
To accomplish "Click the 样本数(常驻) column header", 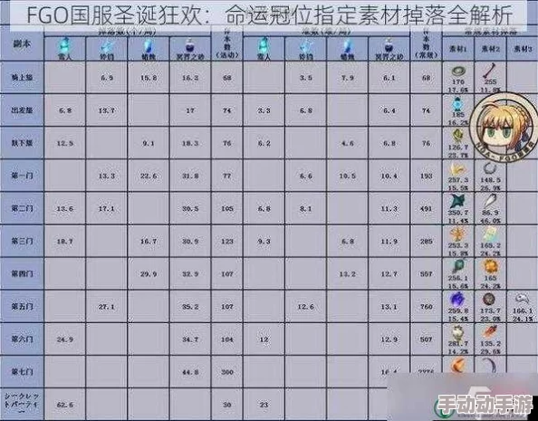I will coord(426,44).
